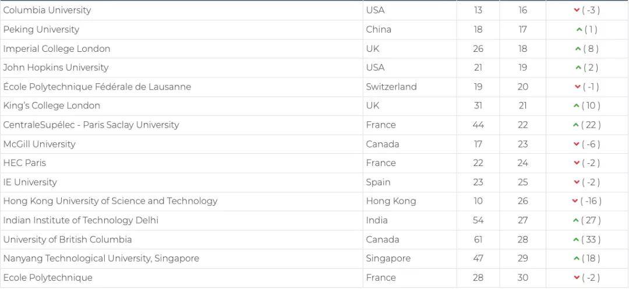Click the change value (22) for CentraleSupélec
Screen dimensions: 629x289
click(x=591, y=125)
